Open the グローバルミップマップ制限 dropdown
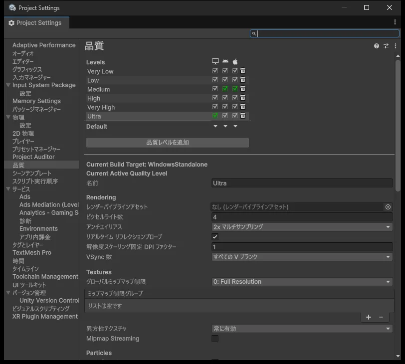This screenshot has height=364, width=405. coord(302,282)
